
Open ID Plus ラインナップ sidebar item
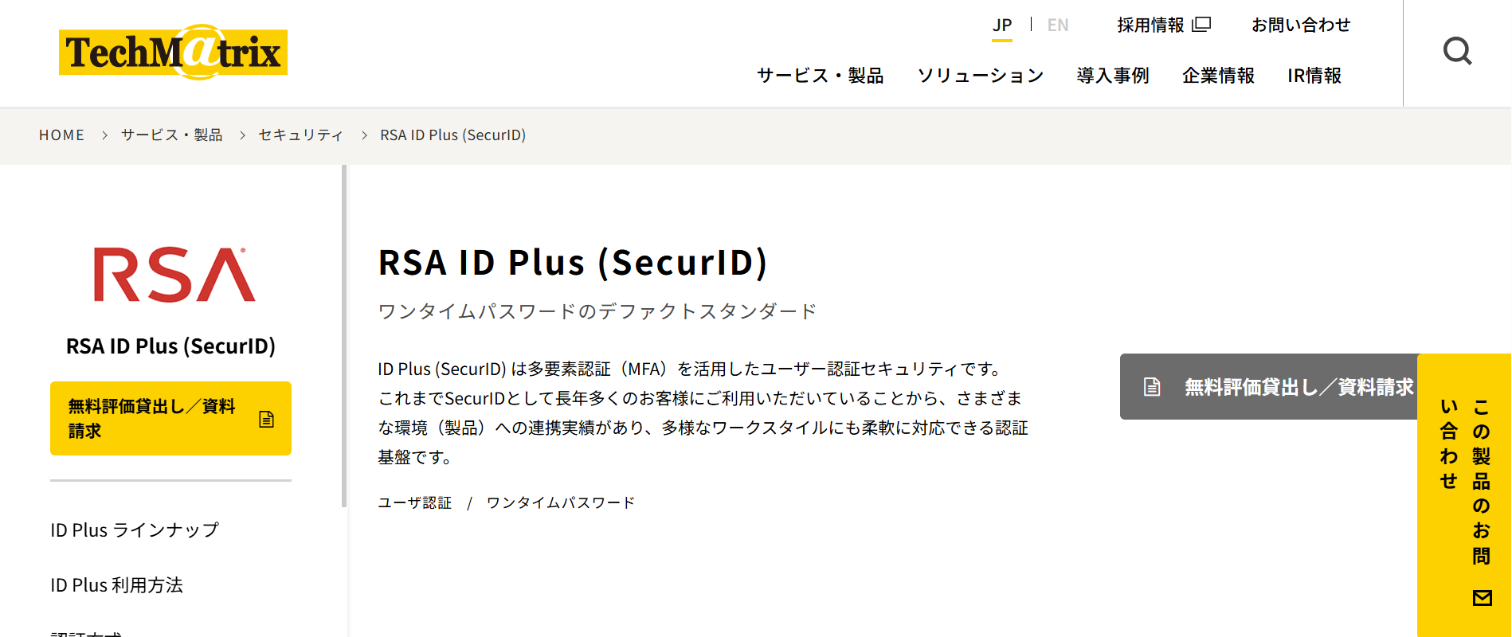pos(135,530)
